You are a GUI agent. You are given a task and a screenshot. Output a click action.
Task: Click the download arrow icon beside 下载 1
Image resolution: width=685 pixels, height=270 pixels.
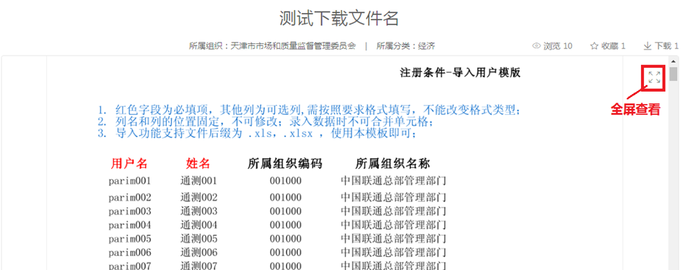pos(647,46)
